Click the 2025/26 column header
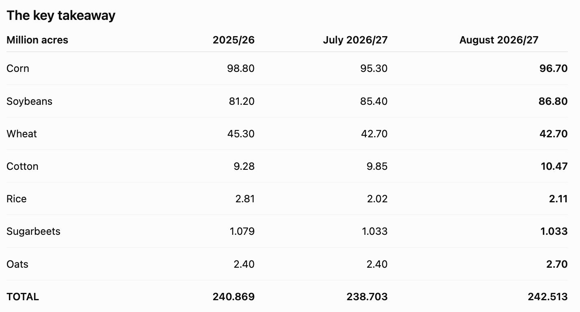This screenshot has height=312, width=580. click(x=234, y=40)
